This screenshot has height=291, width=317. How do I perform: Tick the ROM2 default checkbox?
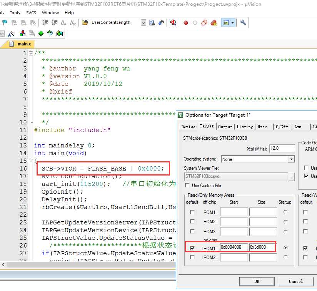click(x=192, y=221)
